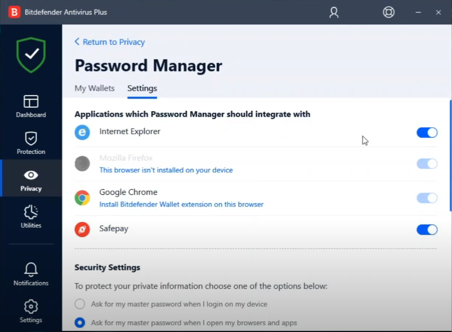Screen dimensions: 452x332
Task: Disable Internet Explorer integration toggle
Action: tap(427, 132)
